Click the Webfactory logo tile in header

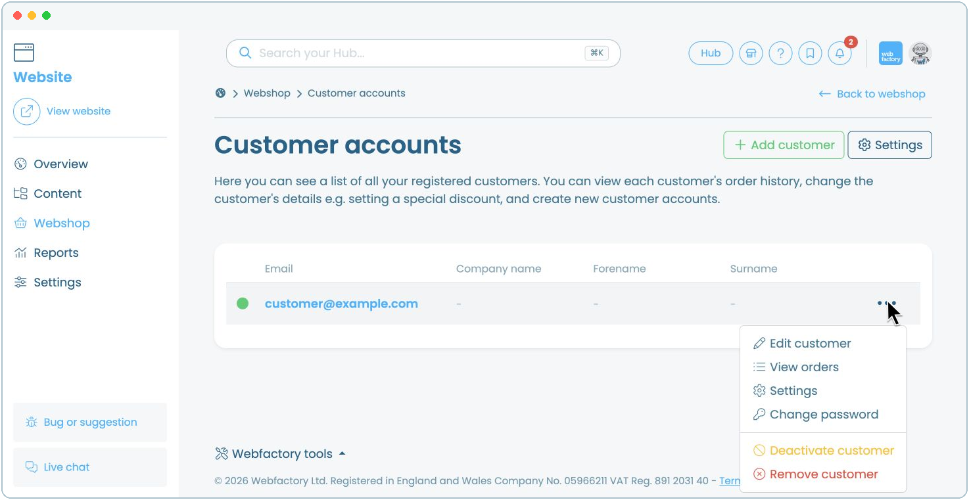(x=891, y=53)
